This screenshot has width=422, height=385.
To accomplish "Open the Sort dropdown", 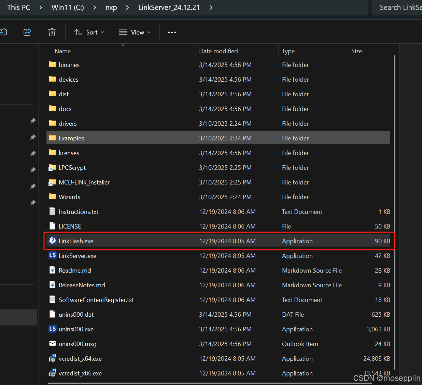I will (x=89, y=32).
